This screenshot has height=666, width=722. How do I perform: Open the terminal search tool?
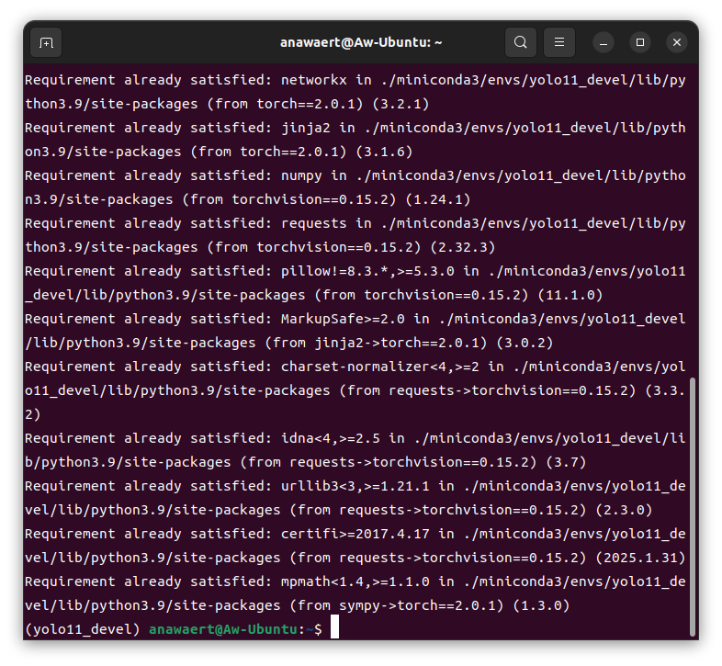521,42
